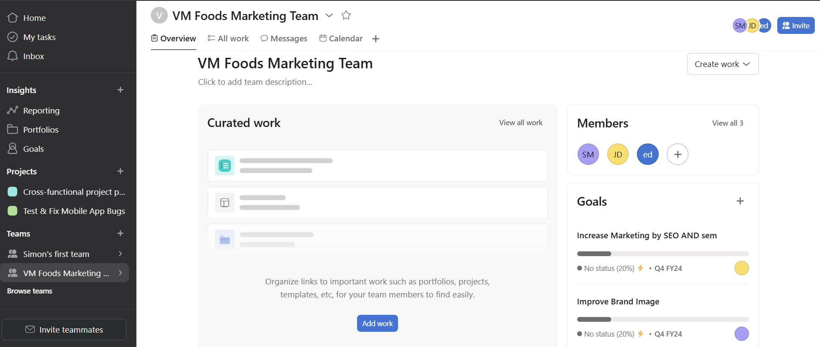Click the board layout placeholder icon
820x347 pixels.
[x=225, y=203]
